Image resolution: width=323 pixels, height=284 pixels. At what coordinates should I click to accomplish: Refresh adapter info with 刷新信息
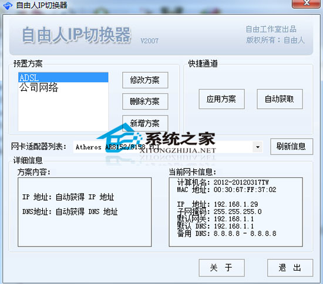click(291, 146)
